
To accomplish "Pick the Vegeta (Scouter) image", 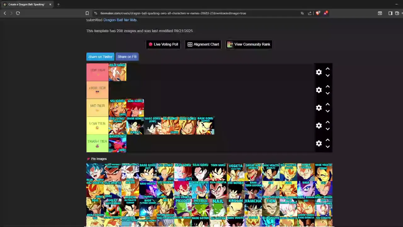I will point(236,172).
